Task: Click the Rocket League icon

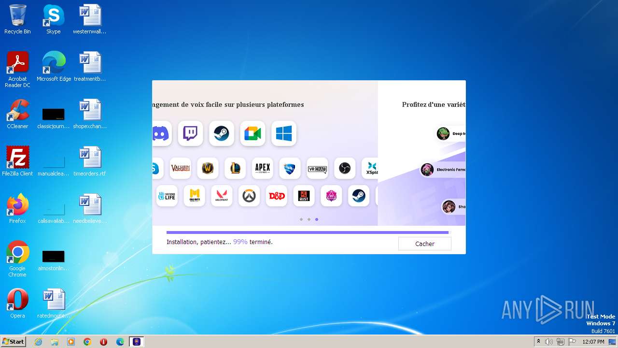Action: pos(290,168)
